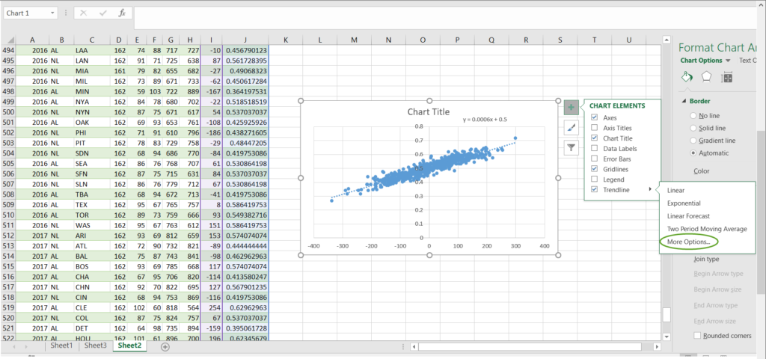Toggle the Data Labels checkbox
766x359 pixels.
pos(595,149)
